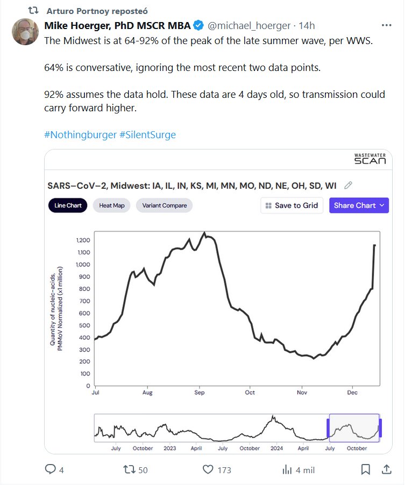The image size is (411, 485).
Task: Open the #SilentSurge hashtag
Action: (x=147, y=134)
